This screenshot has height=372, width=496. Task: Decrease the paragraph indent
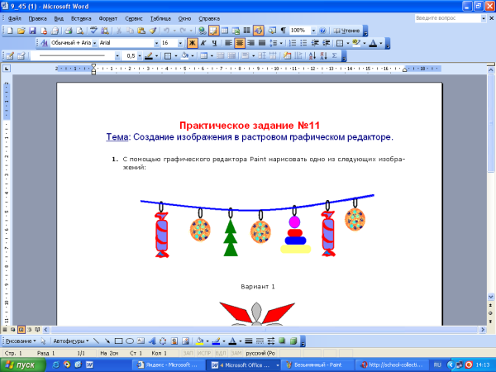(315, 43)
